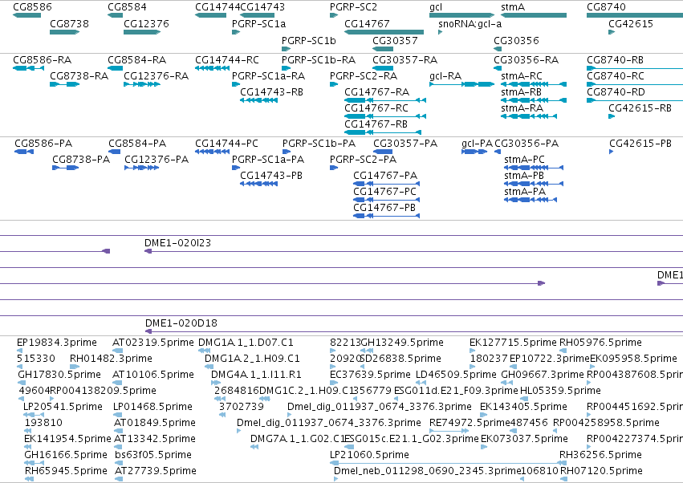Click the LD46509.5prime EST label
This screenshot has width=683, height=483.
click(456, 375)
